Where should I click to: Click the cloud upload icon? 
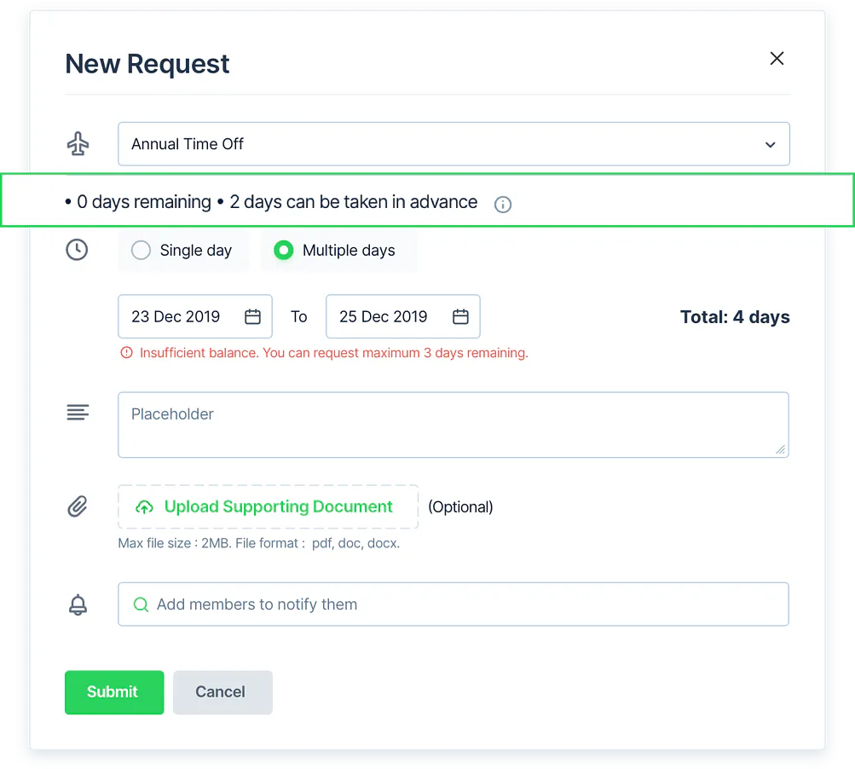145,507
